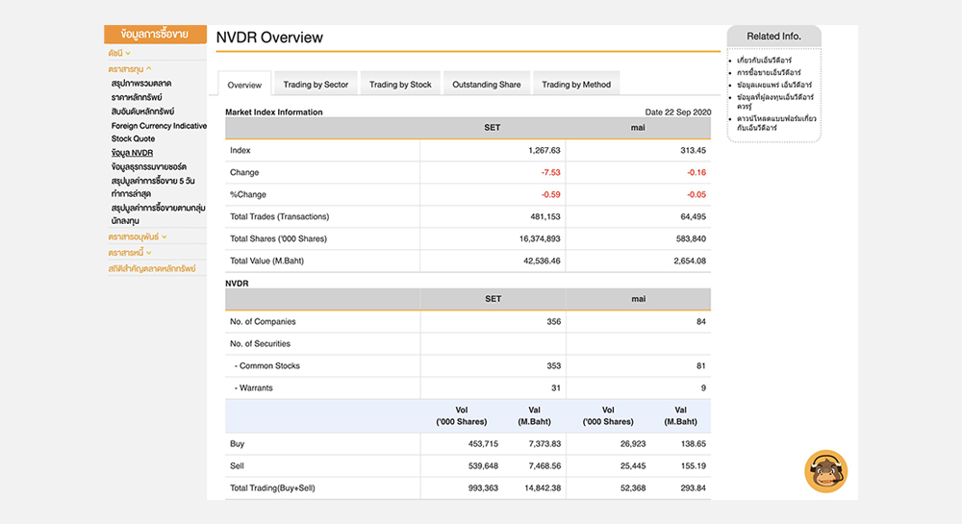Open Foreign Currency Indicative Stock Quote link
Viewport: 962px width, 524px height.
click(159, 132)
